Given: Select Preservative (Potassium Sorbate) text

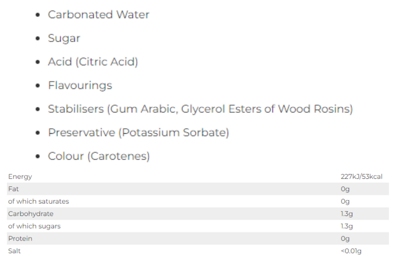Looking at the screenshot, I should [138, 133].
